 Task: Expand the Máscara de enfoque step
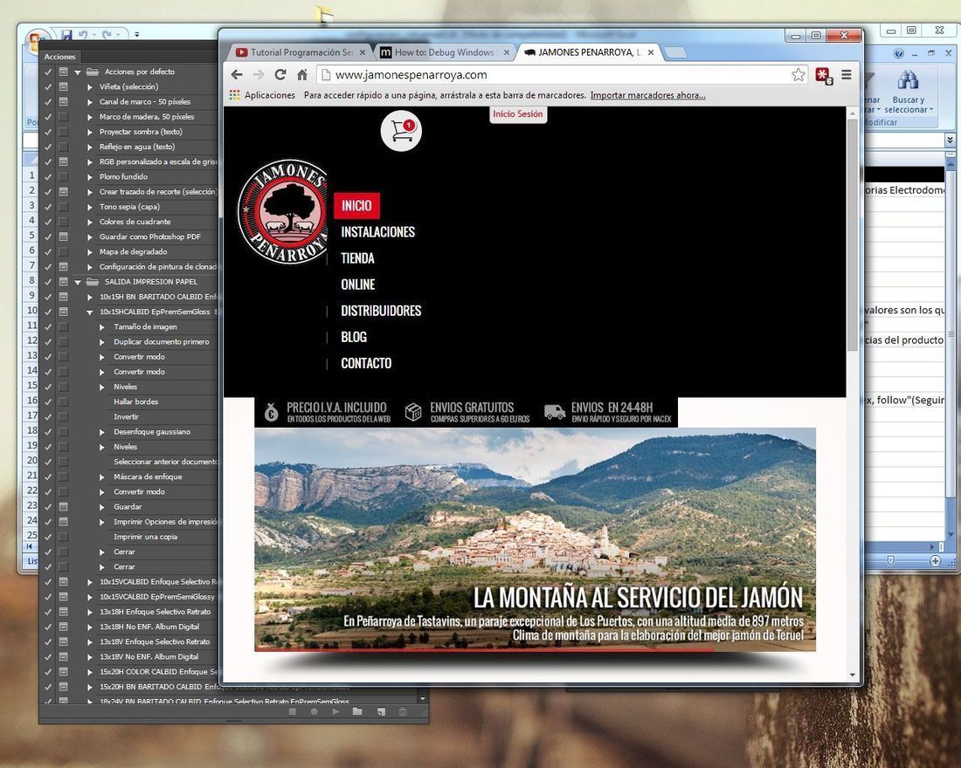pyautogui.click(x=101, y=477)
